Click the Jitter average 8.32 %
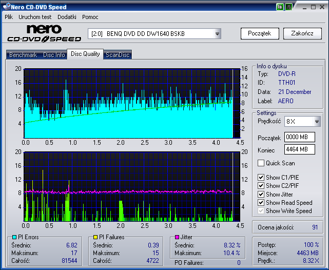This screenshot has height=270, width=329. pyautogui.click(x=232, y=245)
